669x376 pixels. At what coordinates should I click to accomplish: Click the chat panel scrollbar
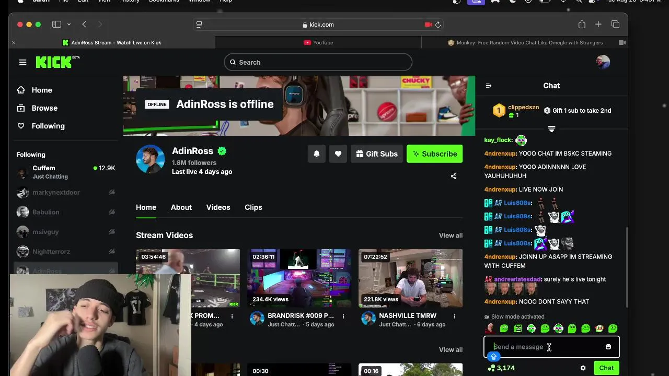click(x=626, y=267)
